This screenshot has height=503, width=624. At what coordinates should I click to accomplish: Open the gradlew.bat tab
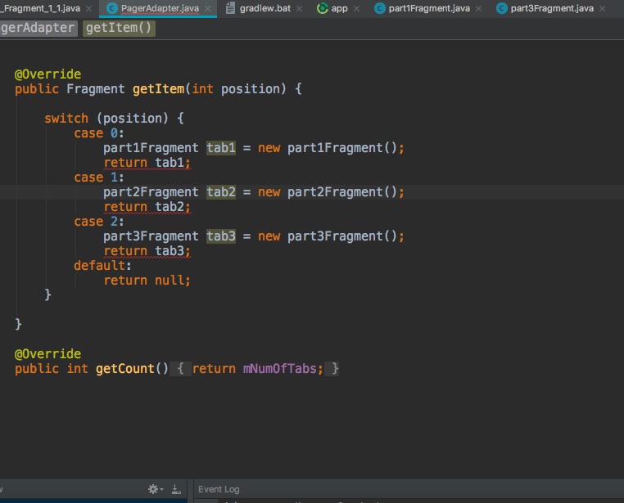[265, 8]
